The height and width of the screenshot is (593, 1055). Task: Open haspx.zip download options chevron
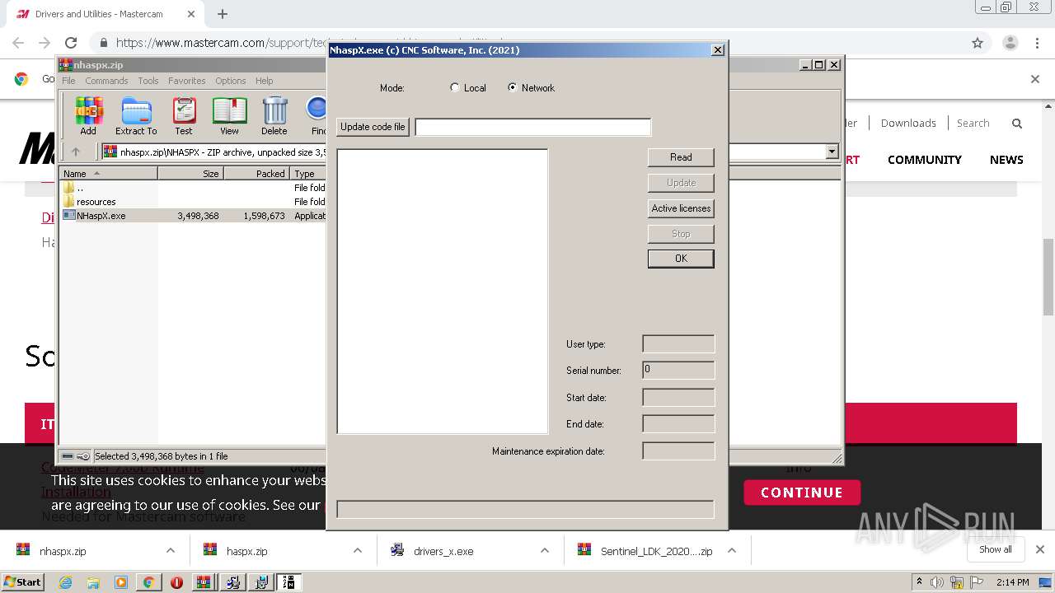coord(357,551)
